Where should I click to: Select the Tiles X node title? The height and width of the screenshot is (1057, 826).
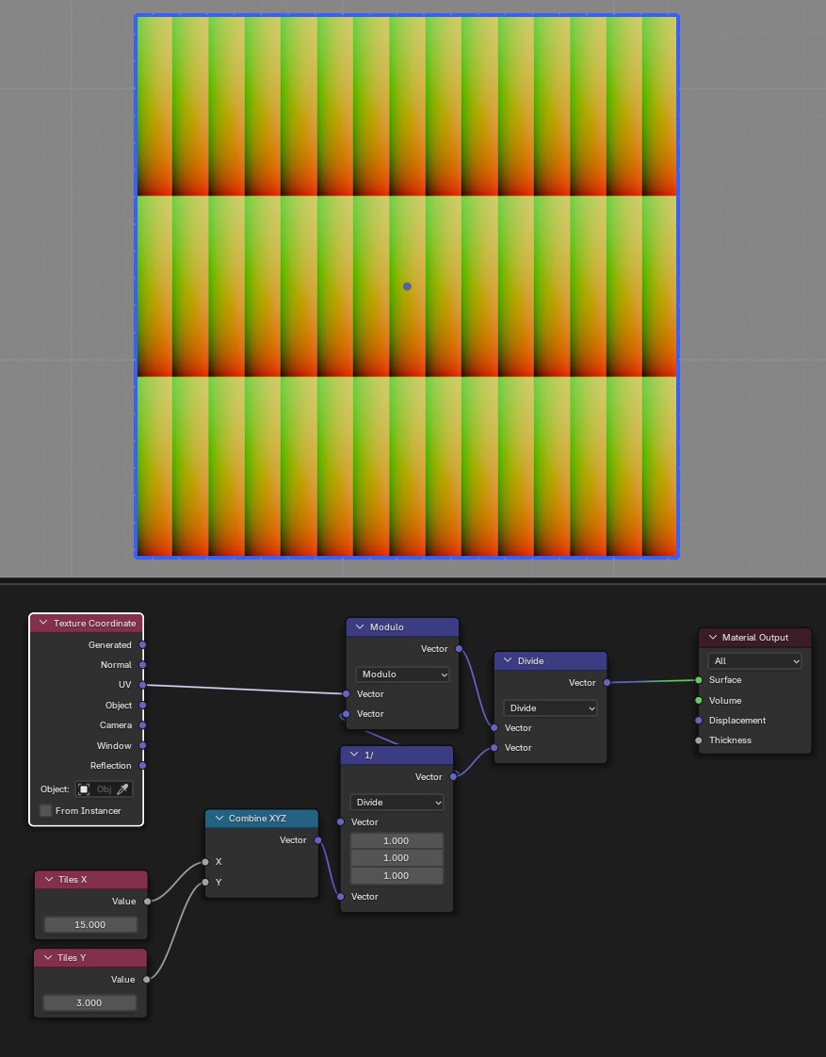73,879
